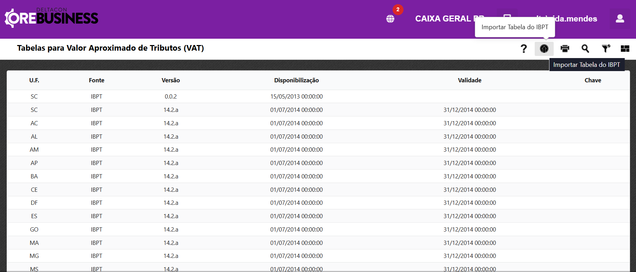Select the CAIXA GERAL company label

click(444, 19)
